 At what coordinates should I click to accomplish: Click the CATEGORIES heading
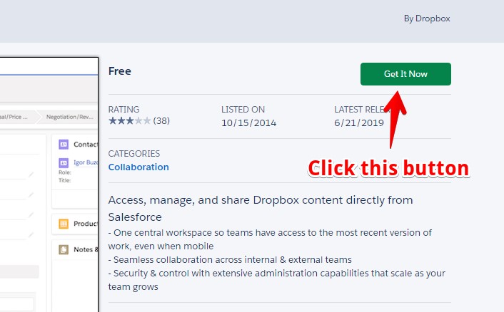tap(134, 154)
